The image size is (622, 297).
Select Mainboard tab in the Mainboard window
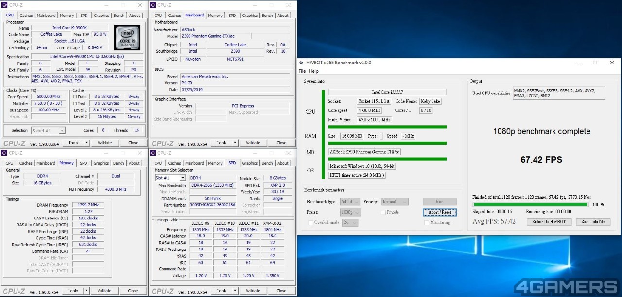tap(194, 16)
